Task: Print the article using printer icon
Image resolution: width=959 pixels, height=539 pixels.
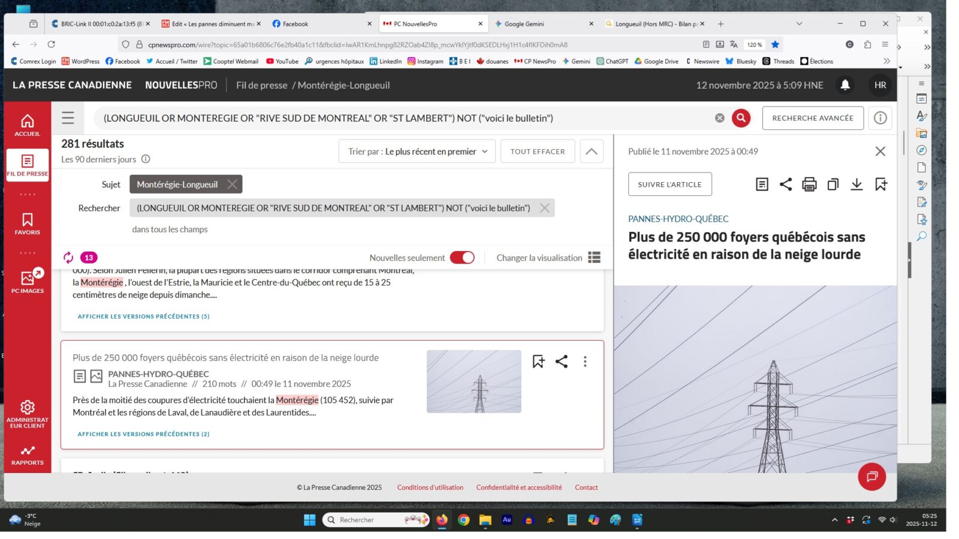Action: [809, 184]
